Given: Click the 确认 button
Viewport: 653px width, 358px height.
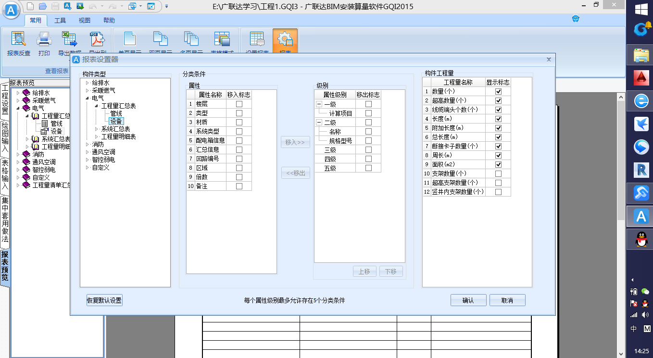Looking at the screenshot, I should [x=468, y=300].
